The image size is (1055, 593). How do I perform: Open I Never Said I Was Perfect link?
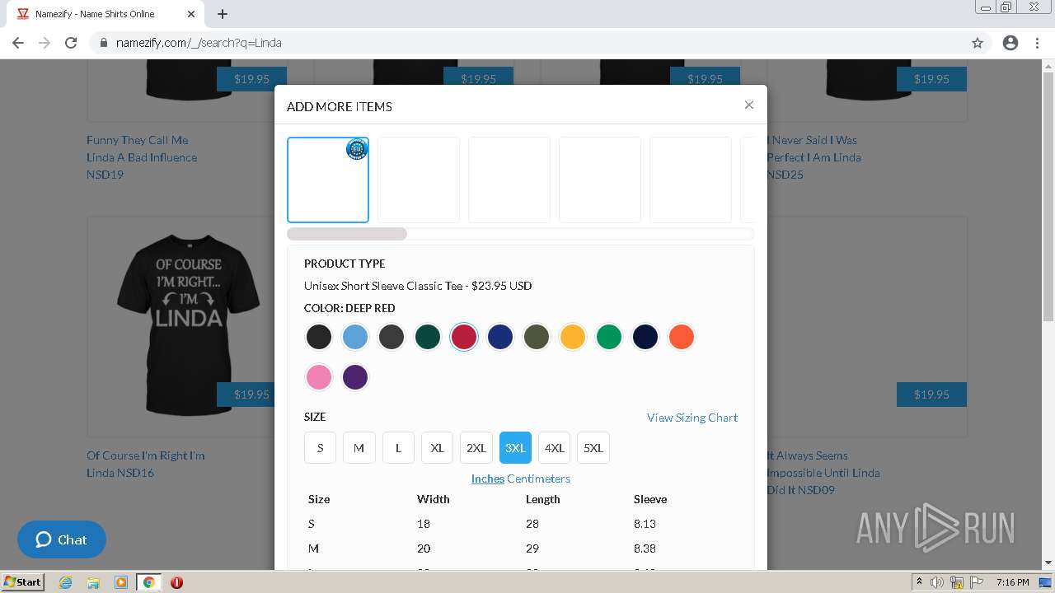click(x=814, y=157)
